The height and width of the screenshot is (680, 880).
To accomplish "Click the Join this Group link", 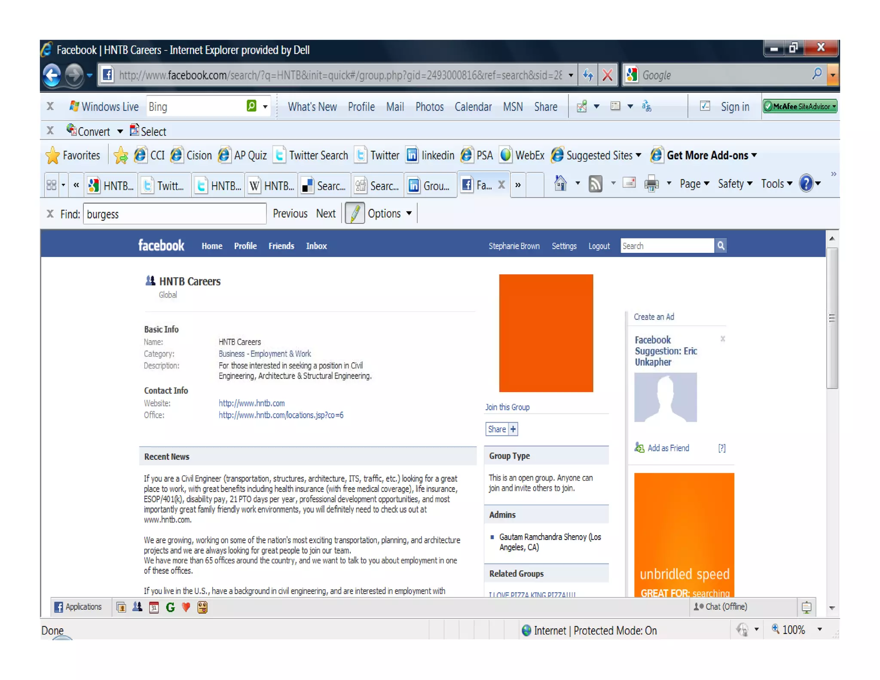I will [507, 407].
